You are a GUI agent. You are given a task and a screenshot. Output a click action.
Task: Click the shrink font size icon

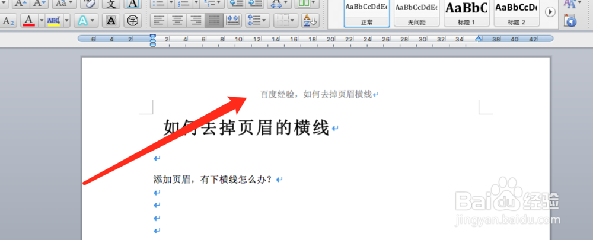pyautogui.click(x=39, y=4)
